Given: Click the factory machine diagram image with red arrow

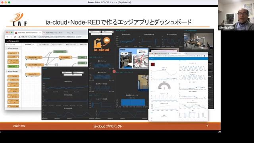Looking at the screenshot, I should pyautogui.click(x=134, y=58).
